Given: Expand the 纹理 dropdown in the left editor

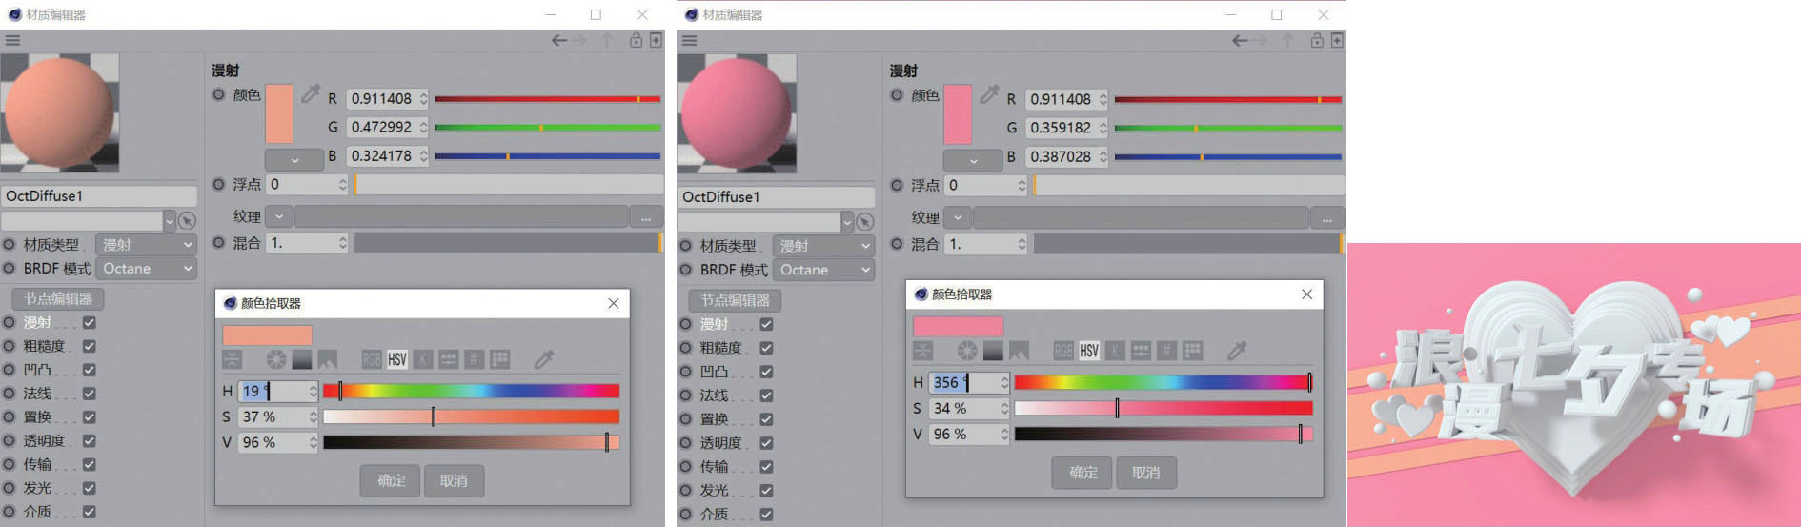Looking at the screenshot, I should point(279,216).
